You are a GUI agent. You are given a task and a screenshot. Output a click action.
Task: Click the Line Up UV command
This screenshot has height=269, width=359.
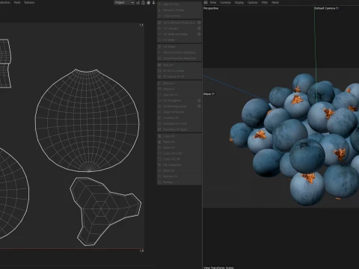(x=179, y=95)
